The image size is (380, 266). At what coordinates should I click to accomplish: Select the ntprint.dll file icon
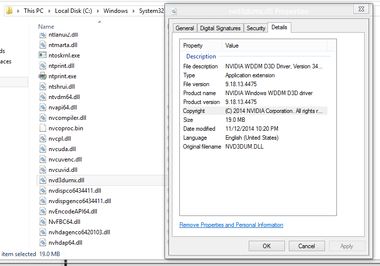click(x=43, y=66)
